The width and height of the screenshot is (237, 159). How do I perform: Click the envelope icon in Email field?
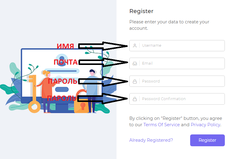click(x=135, y=64)
